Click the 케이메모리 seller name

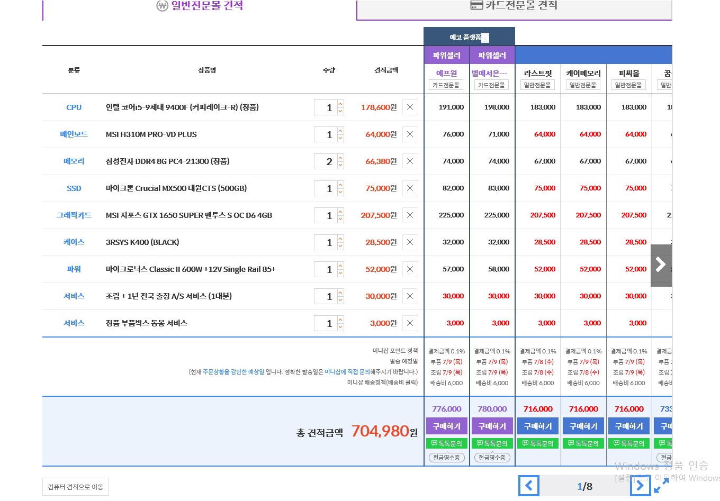pos(583,74)
